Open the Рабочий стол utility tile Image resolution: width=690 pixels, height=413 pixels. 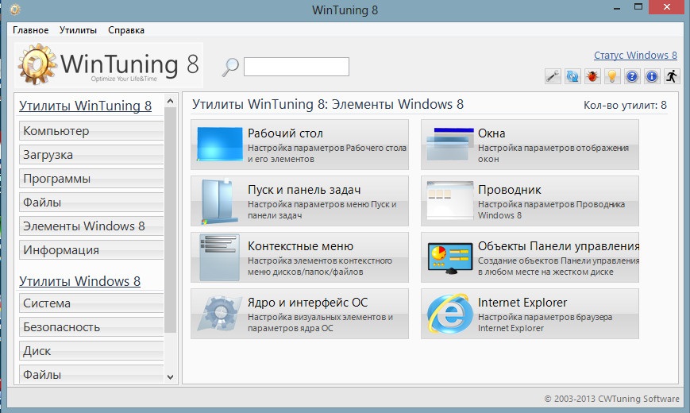pos(299,145)
